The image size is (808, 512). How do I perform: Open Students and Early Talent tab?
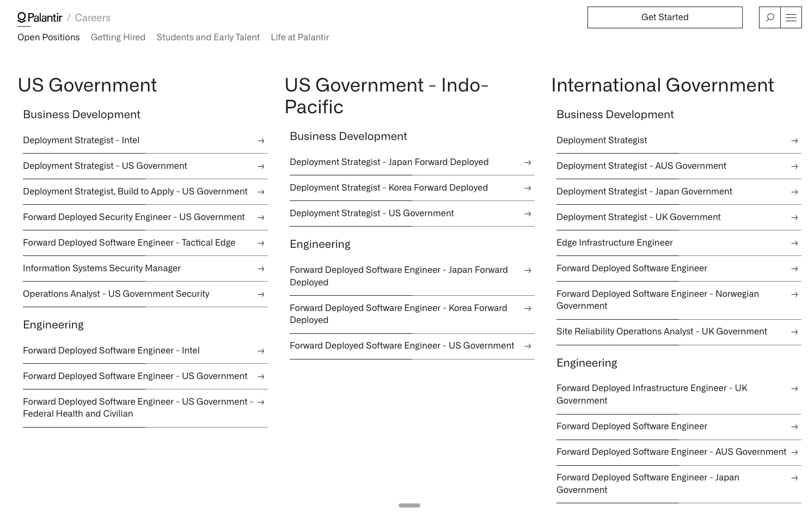(208, 37)
